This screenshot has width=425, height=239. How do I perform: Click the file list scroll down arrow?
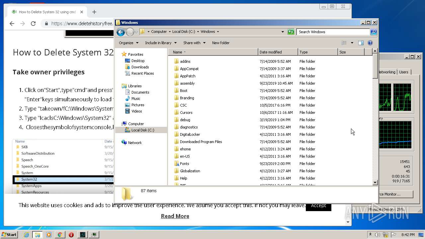click(x=375, y=183)
